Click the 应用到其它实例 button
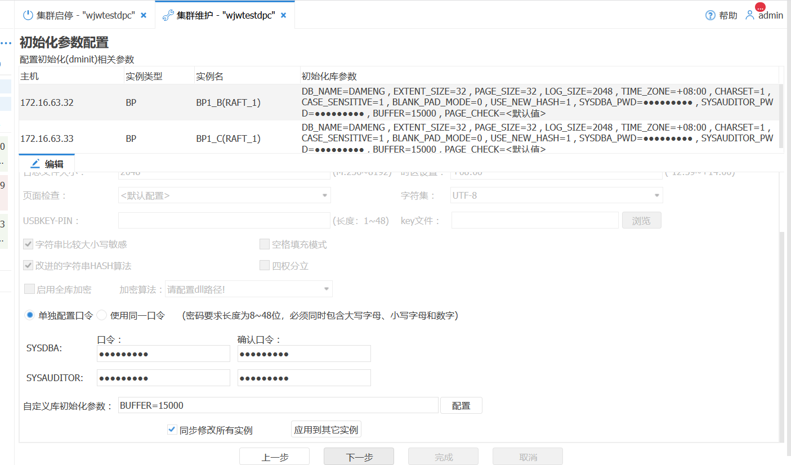This screenshot has height=465, width=791. (x=326, y=430)
